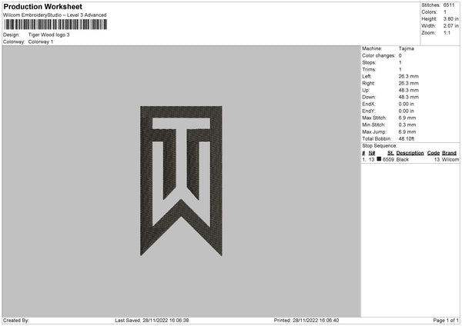Select the 'Up:' value '48.3 mm'
Viewport: 462px width, 326px height.
pyautogui.click(x=409, y=90)
